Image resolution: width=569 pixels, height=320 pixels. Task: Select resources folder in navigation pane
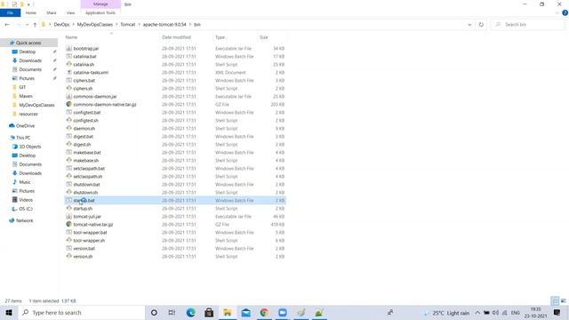pos(28,114)
